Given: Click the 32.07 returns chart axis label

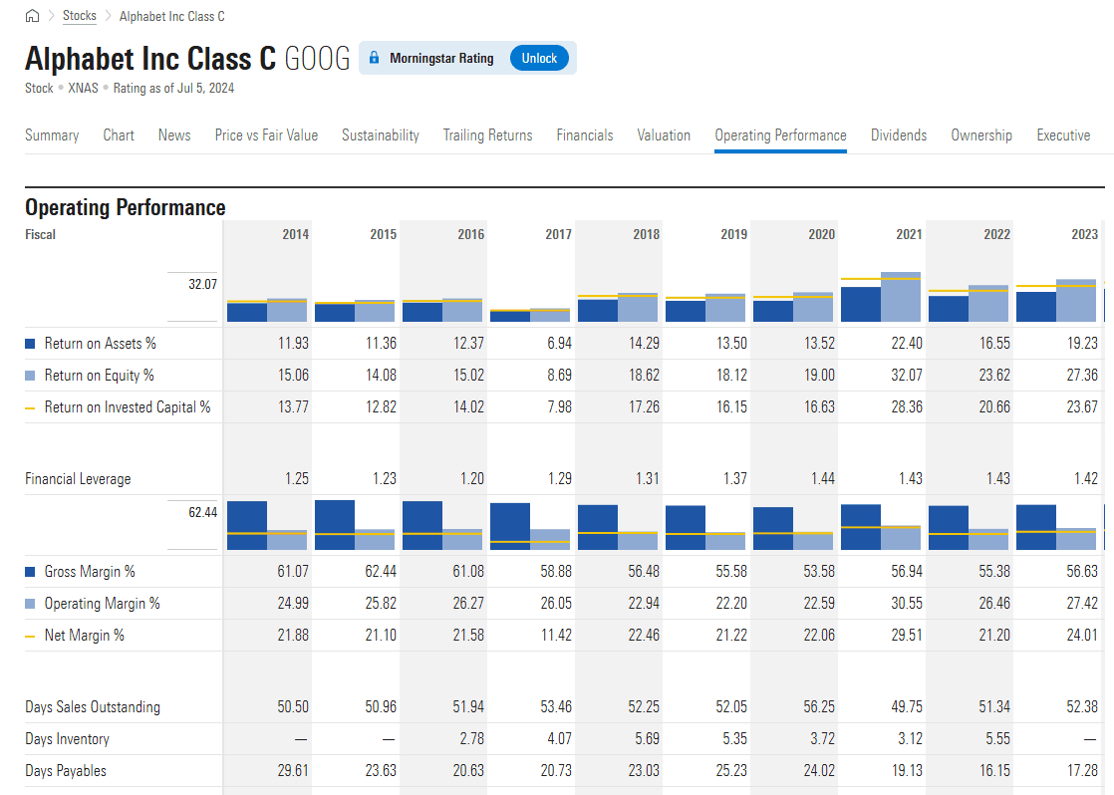Looking at the screenshot, I should tap(202, 284).
